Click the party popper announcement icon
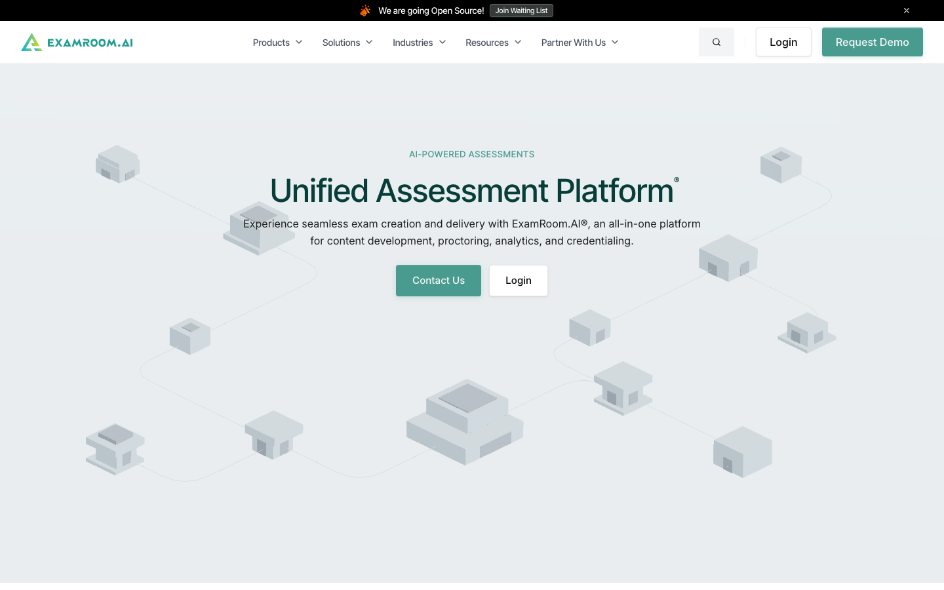The image size is (944, 590). pos(365,10)
